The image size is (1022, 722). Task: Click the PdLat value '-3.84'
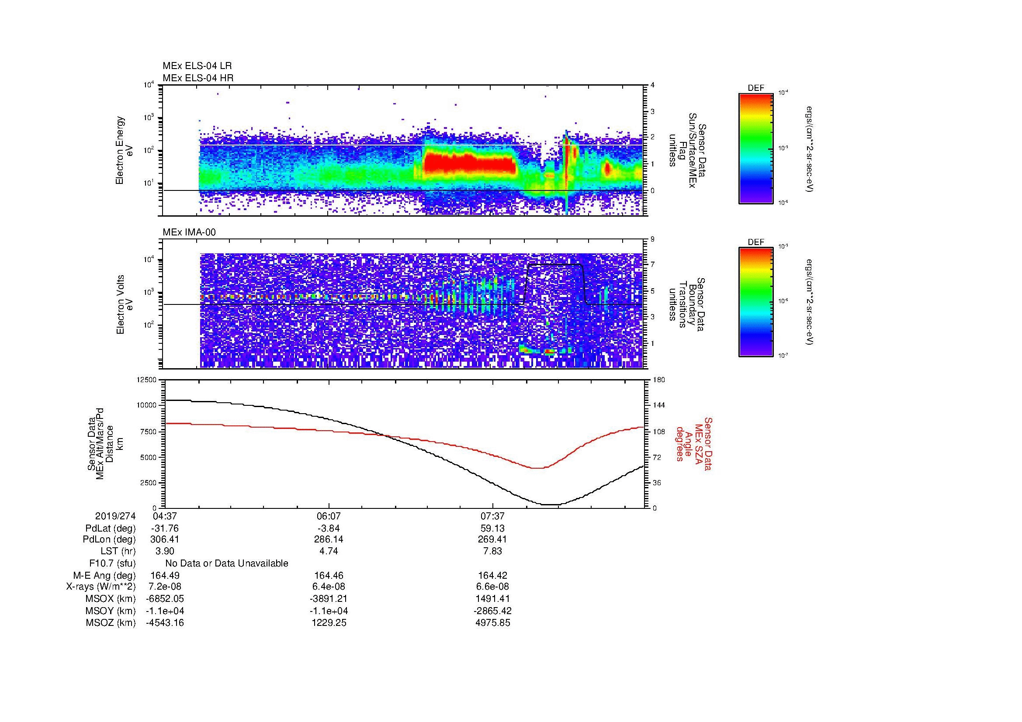329,529
